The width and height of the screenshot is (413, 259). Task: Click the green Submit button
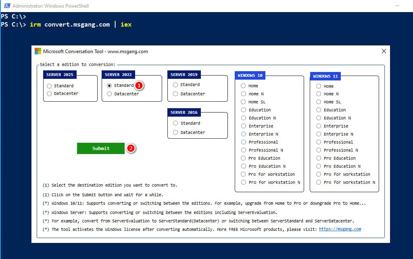point(100,148)
